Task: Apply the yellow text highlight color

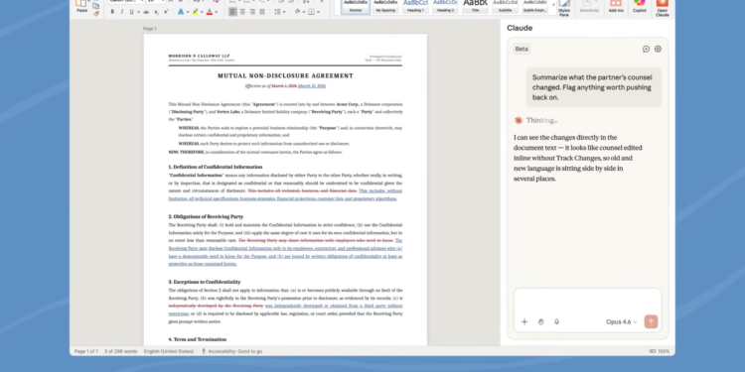Action: [196, 12]
